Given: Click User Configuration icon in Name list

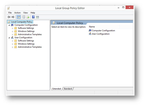Looking at the screenshot, I should point(90,34).
